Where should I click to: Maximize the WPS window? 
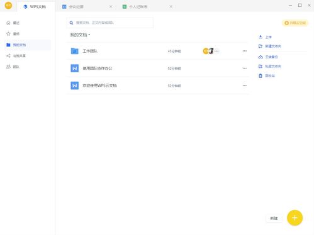click(x=300, y=6)
